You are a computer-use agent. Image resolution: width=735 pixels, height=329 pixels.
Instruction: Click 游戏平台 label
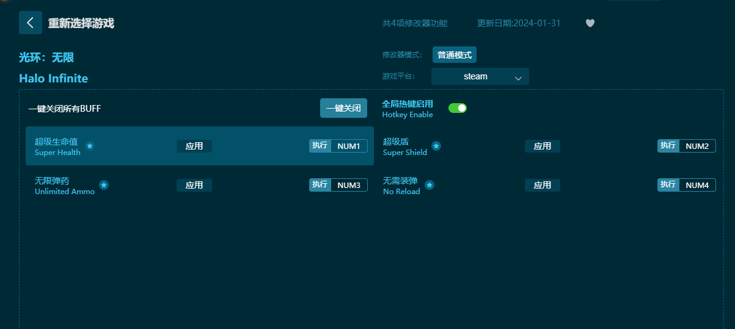tap(399, 76)
